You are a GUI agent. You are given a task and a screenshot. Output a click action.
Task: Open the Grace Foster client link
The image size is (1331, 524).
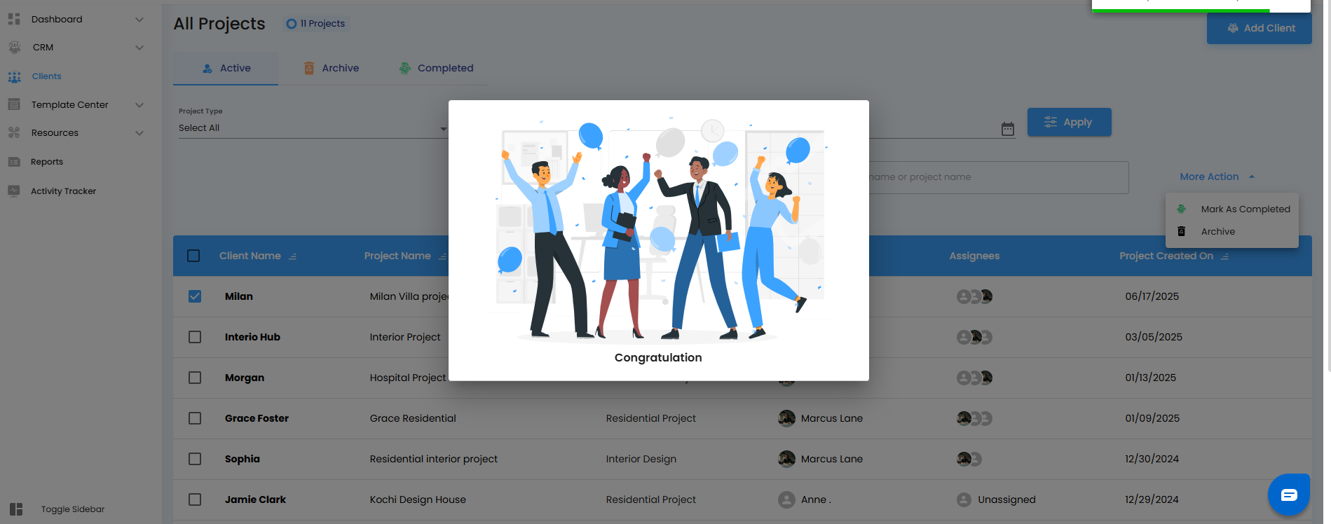click(x=257, y=418)
